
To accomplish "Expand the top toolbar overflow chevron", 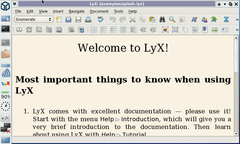I will coord(237,19).
